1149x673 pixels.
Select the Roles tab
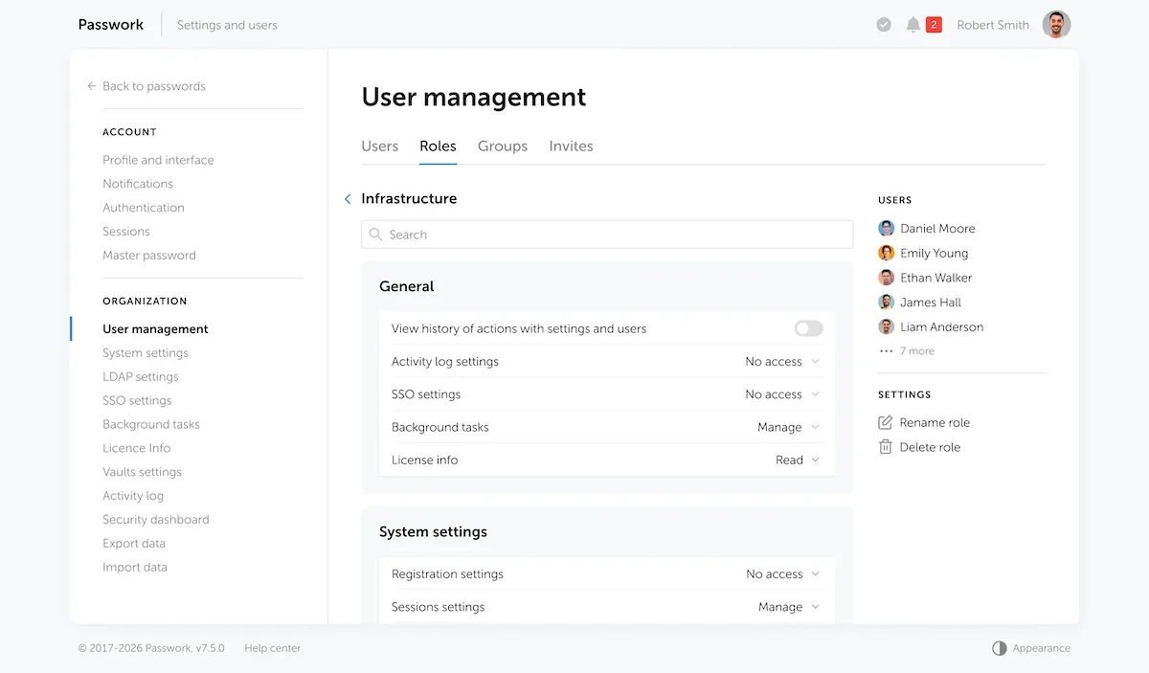coord(438,146)
